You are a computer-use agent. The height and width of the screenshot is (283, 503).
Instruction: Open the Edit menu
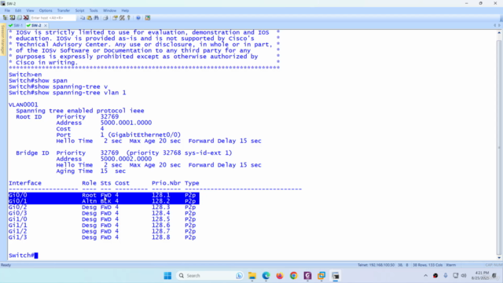(18, 10)
